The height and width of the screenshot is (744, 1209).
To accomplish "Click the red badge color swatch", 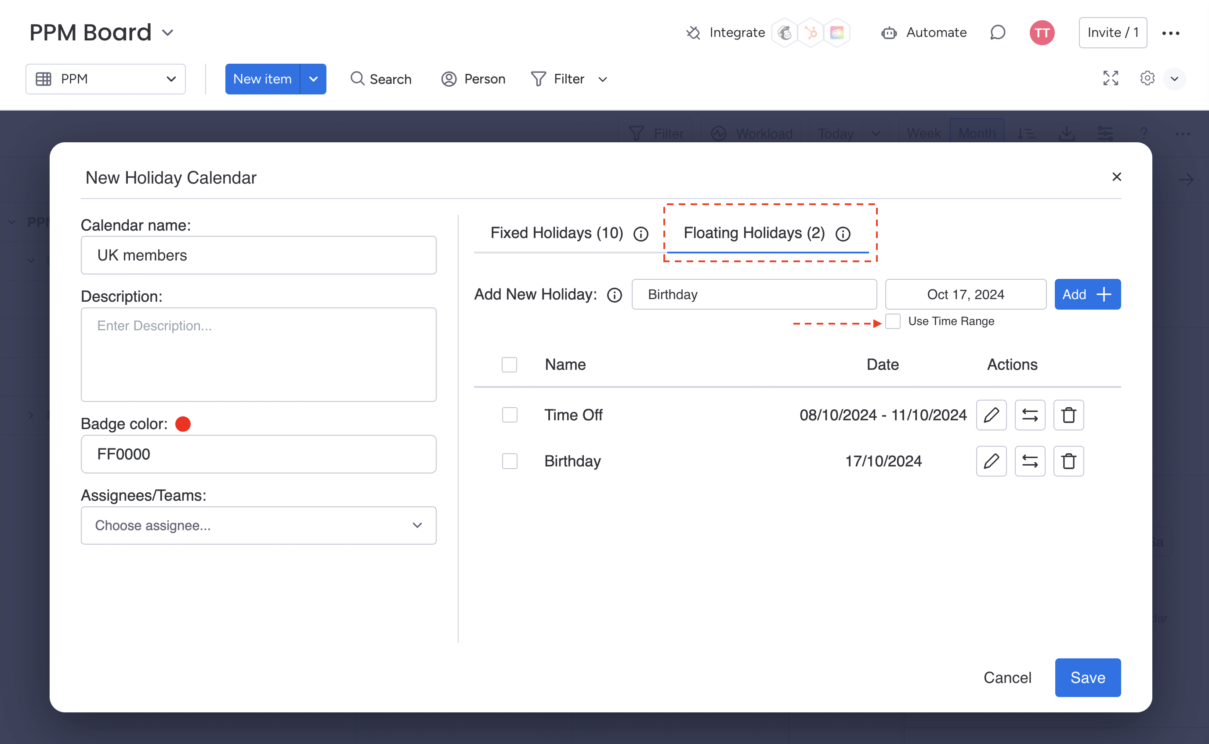I will (183, 424).
